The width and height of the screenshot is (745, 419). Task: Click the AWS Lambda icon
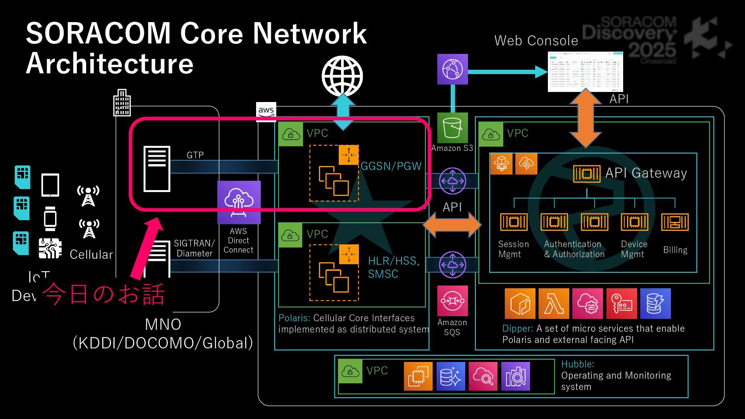pyautogui.click(x=554, y=303)
